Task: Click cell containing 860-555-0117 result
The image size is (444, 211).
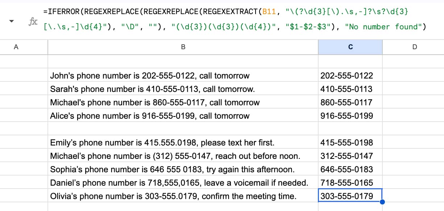Action: pyautogui.click(x=347, y=102)
